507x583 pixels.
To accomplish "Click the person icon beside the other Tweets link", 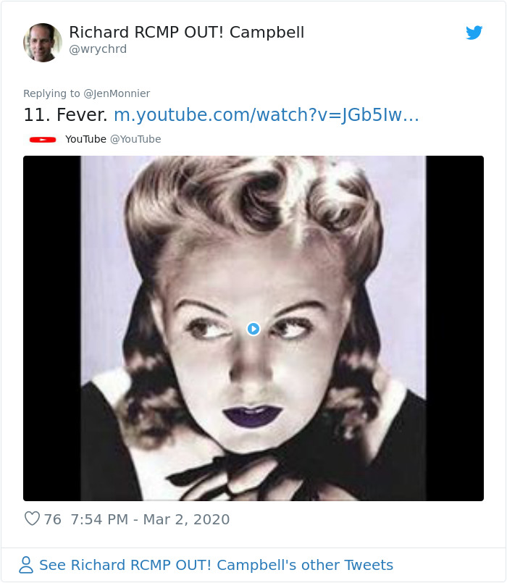I will point(27,565).
